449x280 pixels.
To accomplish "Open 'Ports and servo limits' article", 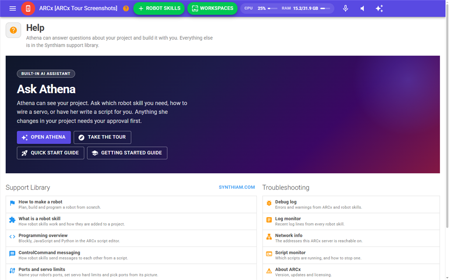I will click(131, 272).
